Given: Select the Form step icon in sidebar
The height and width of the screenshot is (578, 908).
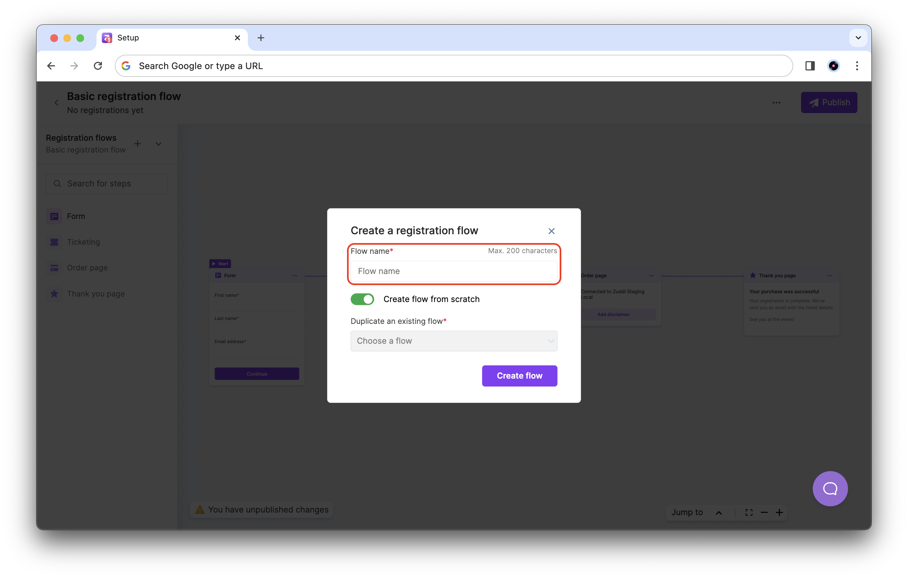Looking at the screenshot, I should [x=54, y=216].
